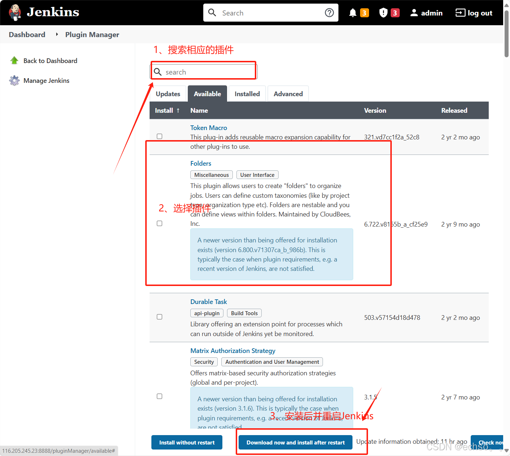Click the Jenkins butler logo
The height and width of the screenshot is (456, 510).
pos(15,13)
